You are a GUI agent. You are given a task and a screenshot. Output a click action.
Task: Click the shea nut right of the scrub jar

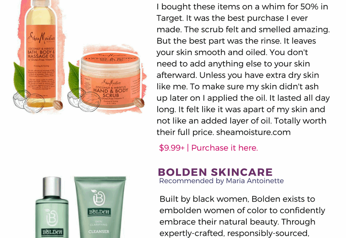click(x=139, y=103)
